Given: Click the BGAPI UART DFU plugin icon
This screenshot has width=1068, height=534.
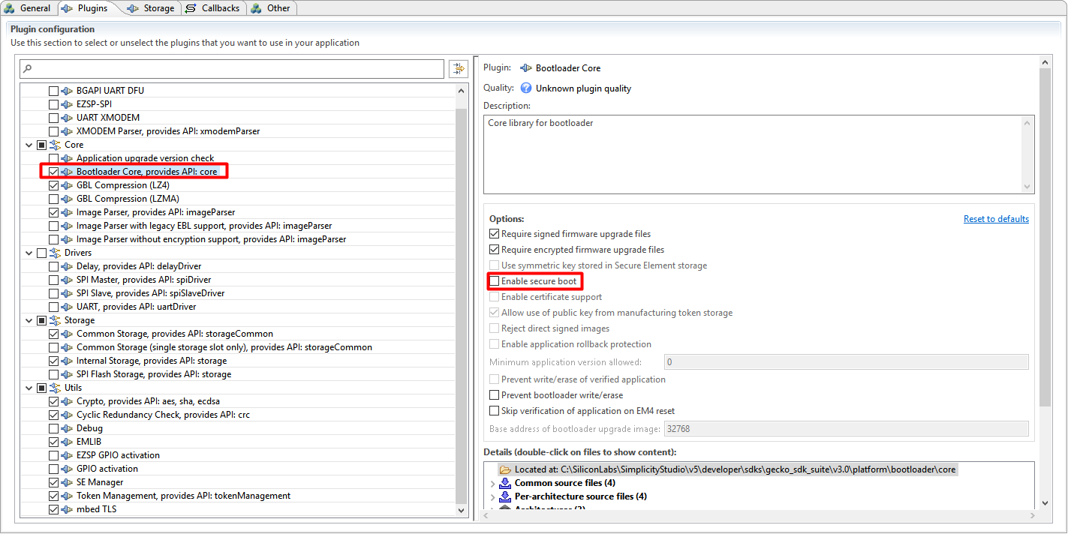Looking at the screenshot, I should point(68,91).
